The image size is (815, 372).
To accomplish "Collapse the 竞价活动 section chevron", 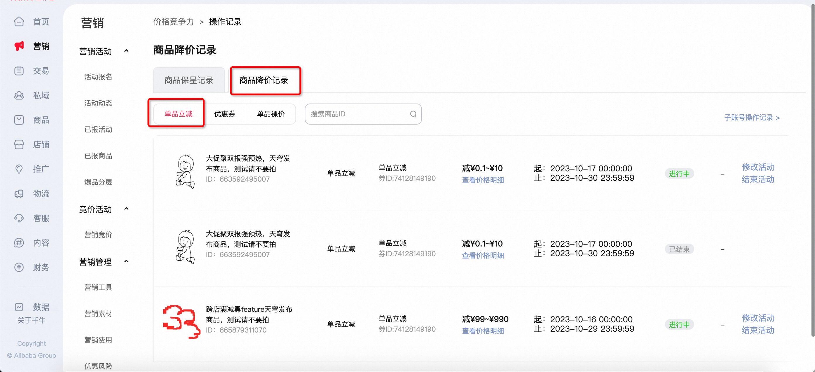I will click(126, 209).
